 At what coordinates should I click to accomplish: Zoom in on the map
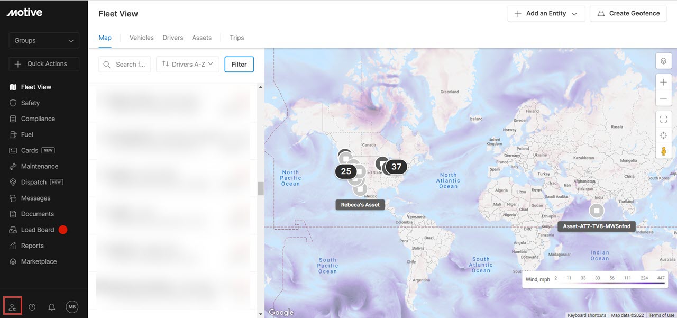[x=664, y=83]
